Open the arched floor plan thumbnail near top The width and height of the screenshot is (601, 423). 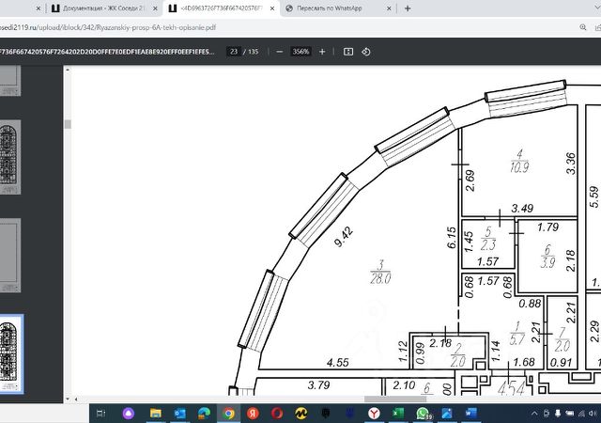(8, 157)
